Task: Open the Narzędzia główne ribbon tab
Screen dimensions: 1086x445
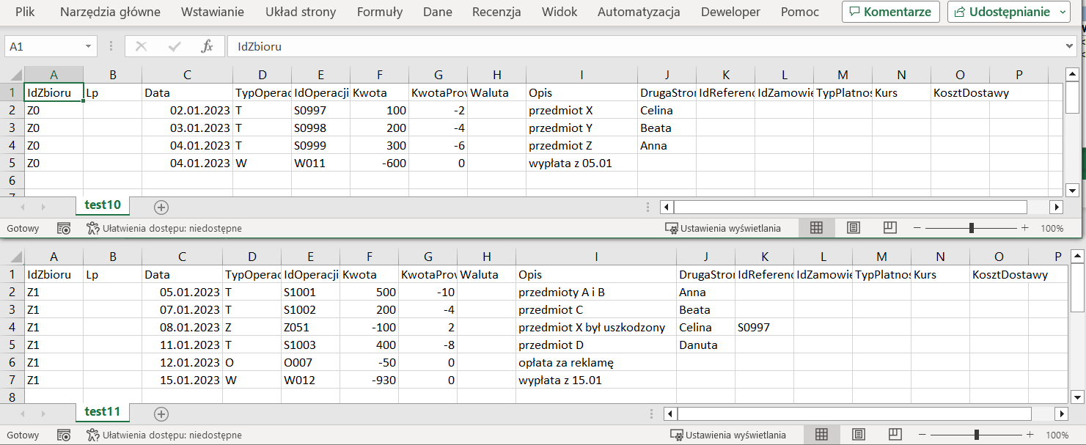Action: point(110,12)
